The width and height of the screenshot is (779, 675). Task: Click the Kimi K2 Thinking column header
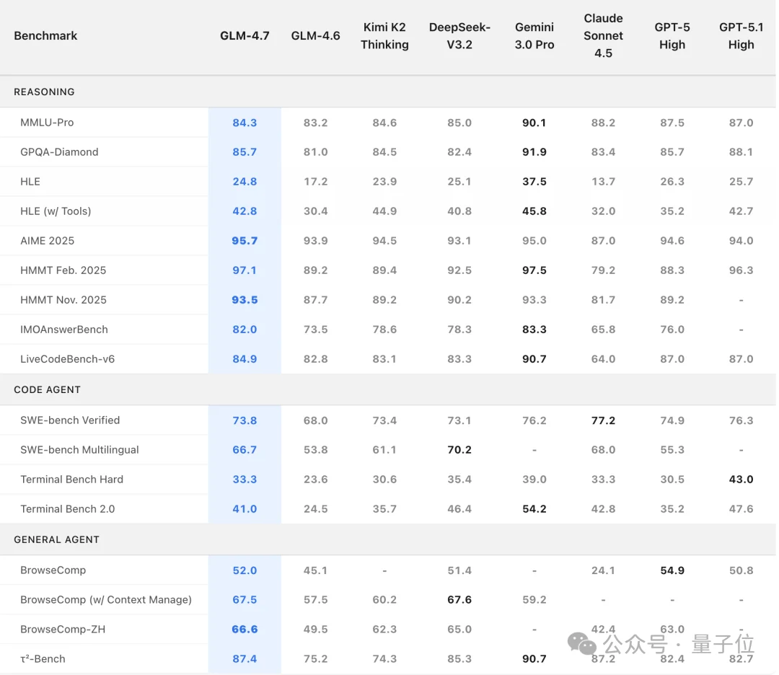384,36
